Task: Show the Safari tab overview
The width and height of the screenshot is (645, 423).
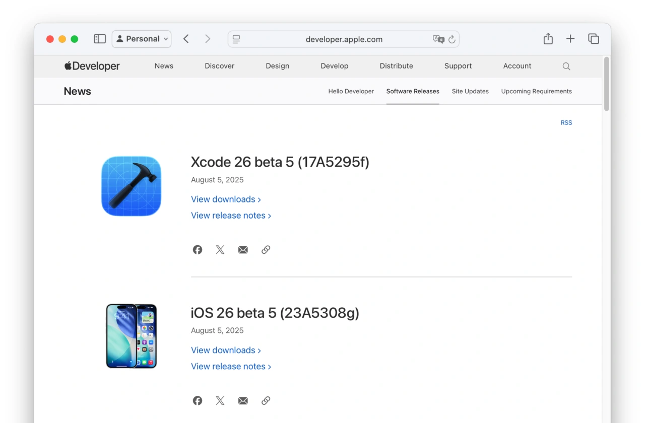Action: 593,38
